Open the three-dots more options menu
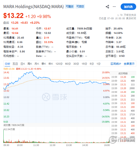 (x=114, y=7)
